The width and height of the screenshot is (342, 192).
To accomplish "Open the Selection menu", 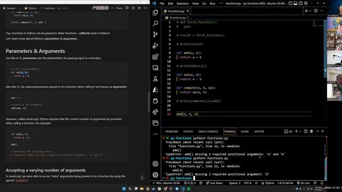I will 183,4.
